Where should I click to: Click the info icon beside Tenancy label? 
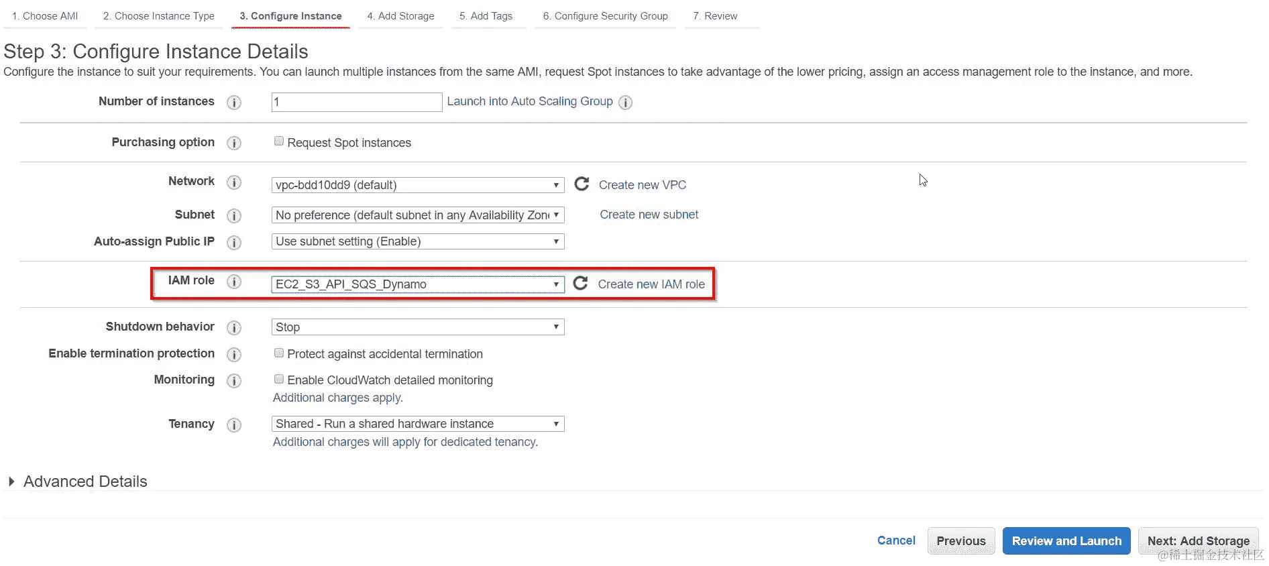[x=233, y=425]
